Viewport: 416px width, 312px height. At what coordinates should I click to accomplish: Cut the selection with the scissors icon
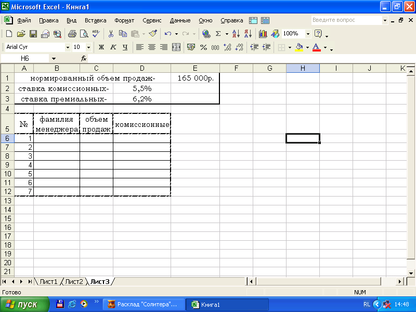[x=111, y=34]
